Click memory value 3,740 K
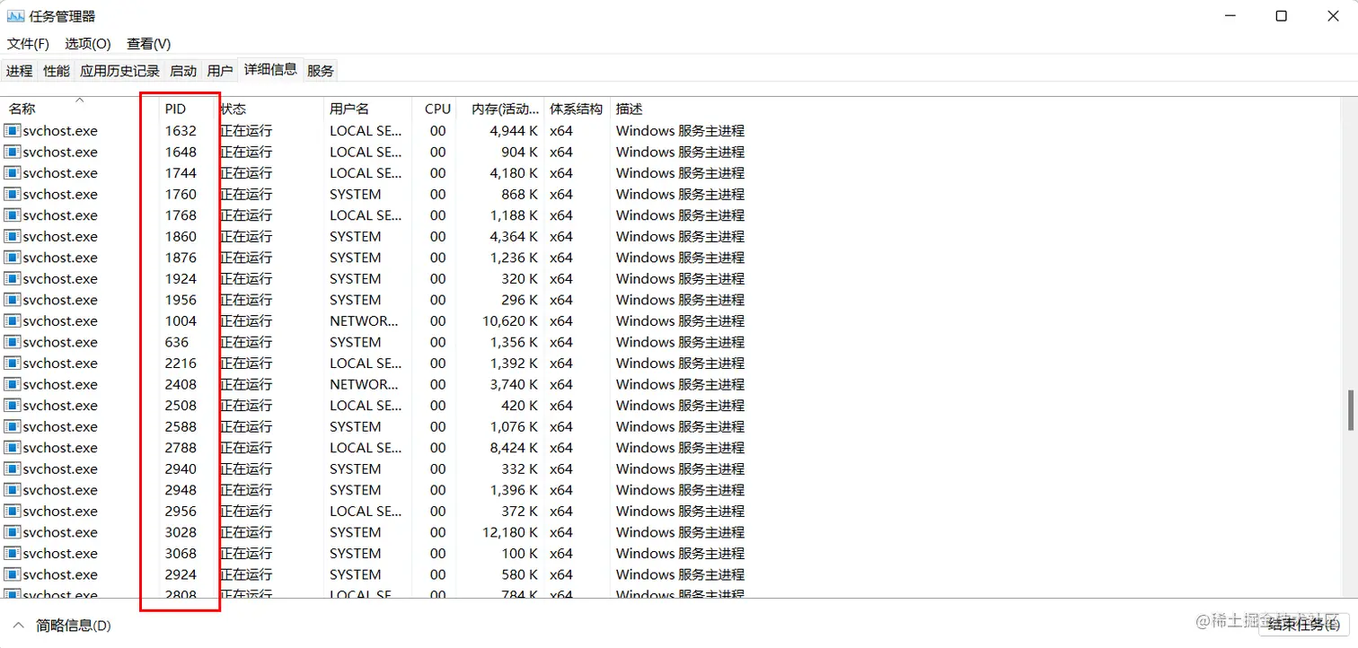The image size is (1358, 648). [x=514, y=384]
